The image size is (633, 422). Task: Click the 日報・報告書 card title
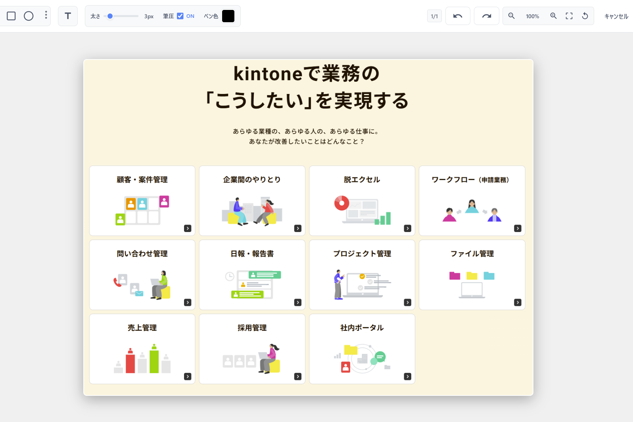click(252, 254)
